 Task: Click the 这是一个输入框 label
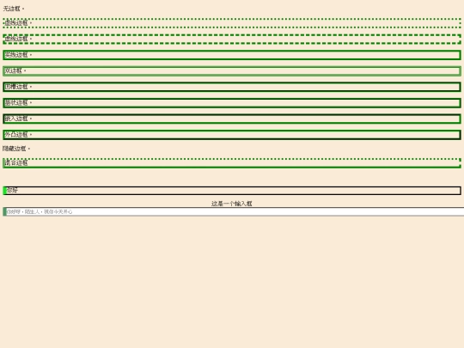pyautogui.click(x=232, y=204)
